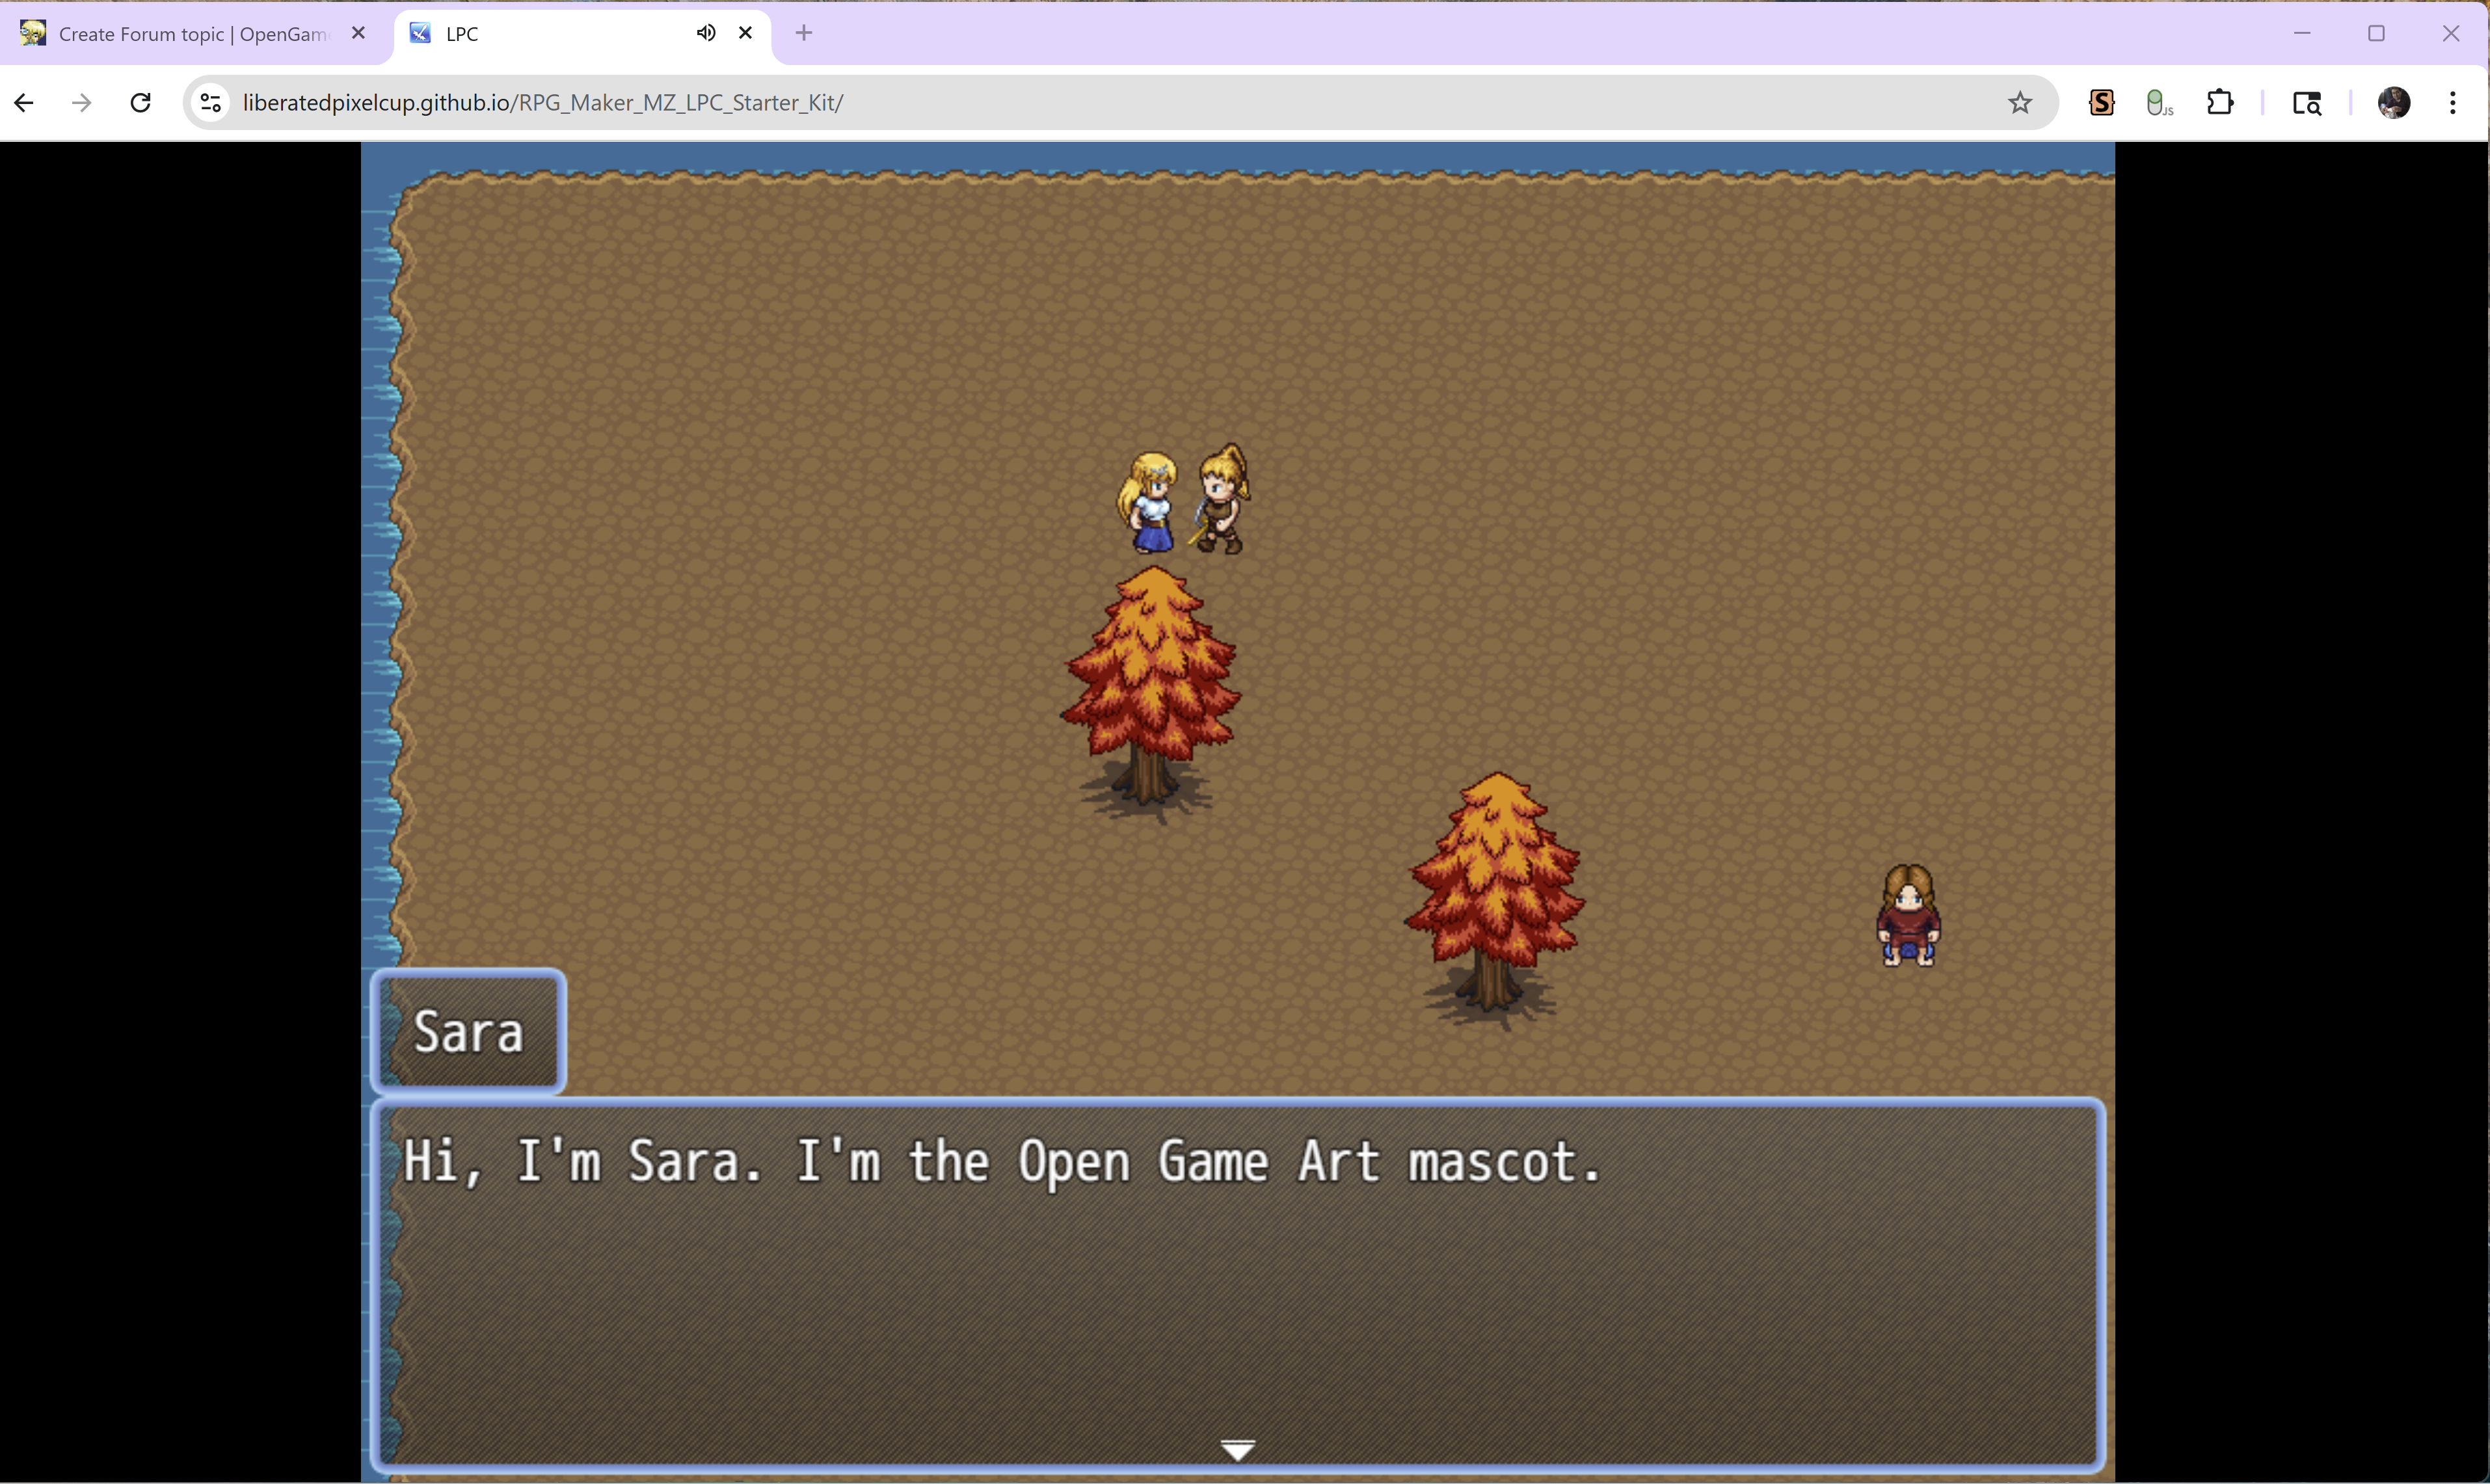Click the green JS extension icon
Viewport: 2490px width, 1484px height.
[x=2158, y=103]
